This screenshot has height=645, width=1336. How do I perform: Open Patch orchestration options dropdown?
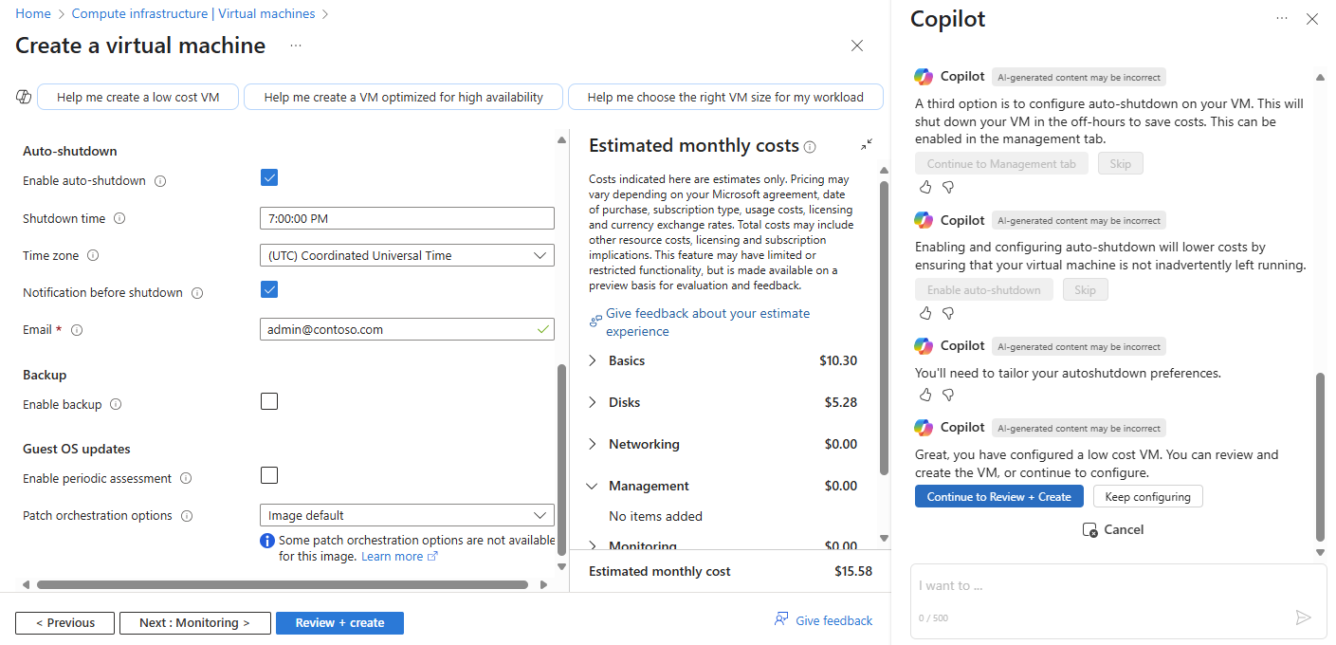coord(407,516)
